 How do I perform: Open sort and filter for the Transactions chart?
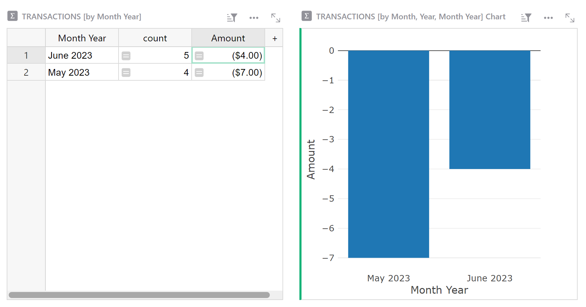(526, 18)
